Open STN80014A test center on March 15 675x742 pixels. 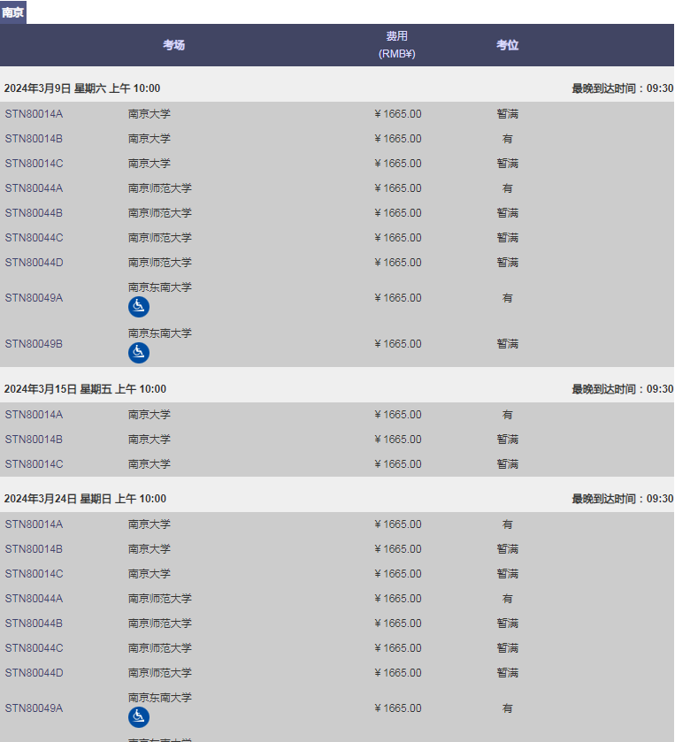pos(34,415)
